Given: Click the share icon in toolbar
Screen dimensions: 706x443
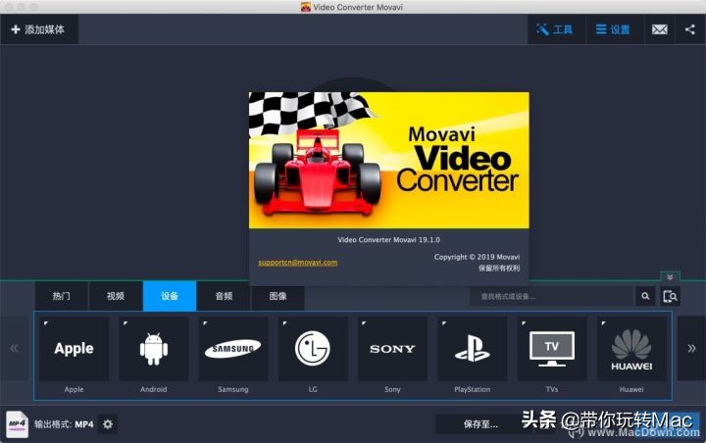Looking at the screenshot, I should [690, 29].
